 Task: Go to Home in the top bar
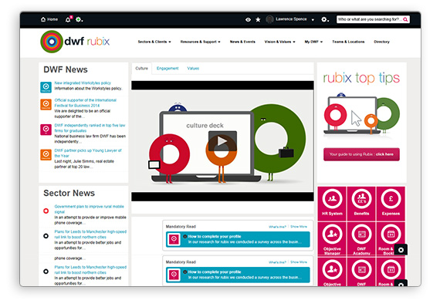tap(49, 19)
